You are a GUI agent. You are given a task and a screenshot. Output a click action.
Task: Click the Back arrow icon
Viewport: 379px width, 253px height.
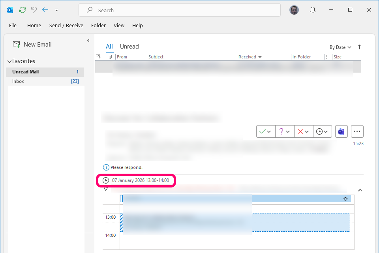[45, 9]
